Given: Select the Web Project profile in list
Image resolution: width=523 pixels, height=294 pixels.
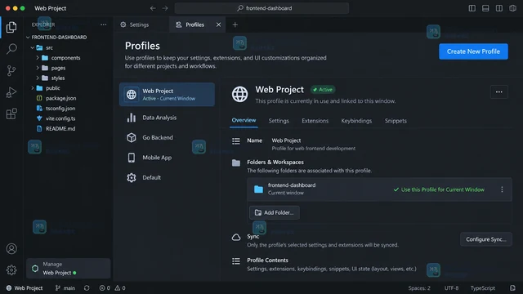Looking at the screenshot, I should [167, 95].
